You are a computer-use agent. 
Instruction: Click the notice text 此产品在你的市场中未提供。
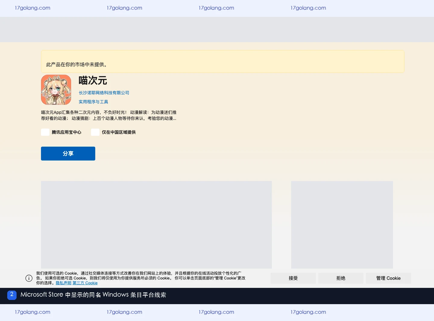tap(77, 64)
